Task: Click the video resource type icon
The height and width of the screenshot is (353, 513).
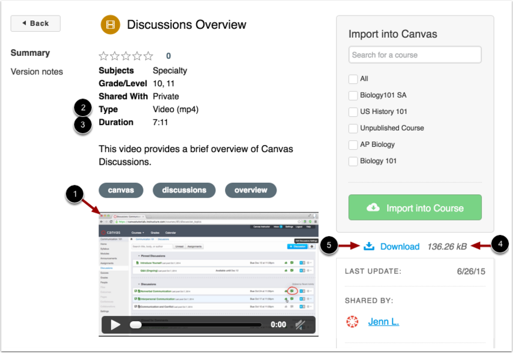Action: (x=110, y=25)
